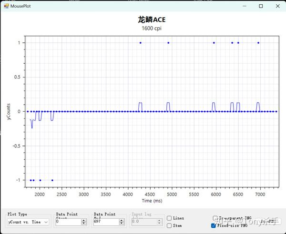Increase Data Point End with up arrow

[x=122, y=220]
